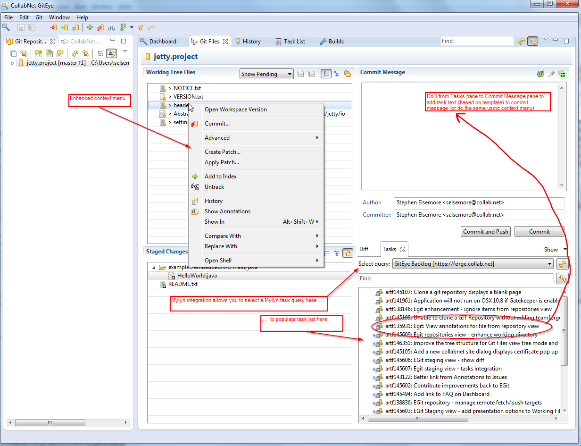Click the Collapse All icon in Git Repositories view
The height and width of the screenshot is (446, 581).
[13, 53]
